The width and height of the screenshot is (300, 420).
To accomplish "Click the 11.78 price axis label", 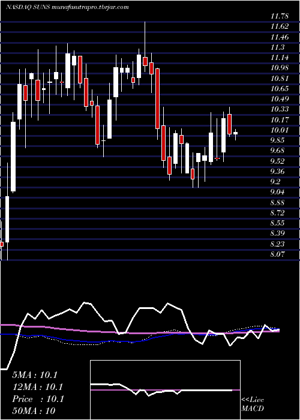I will point(280,17).
